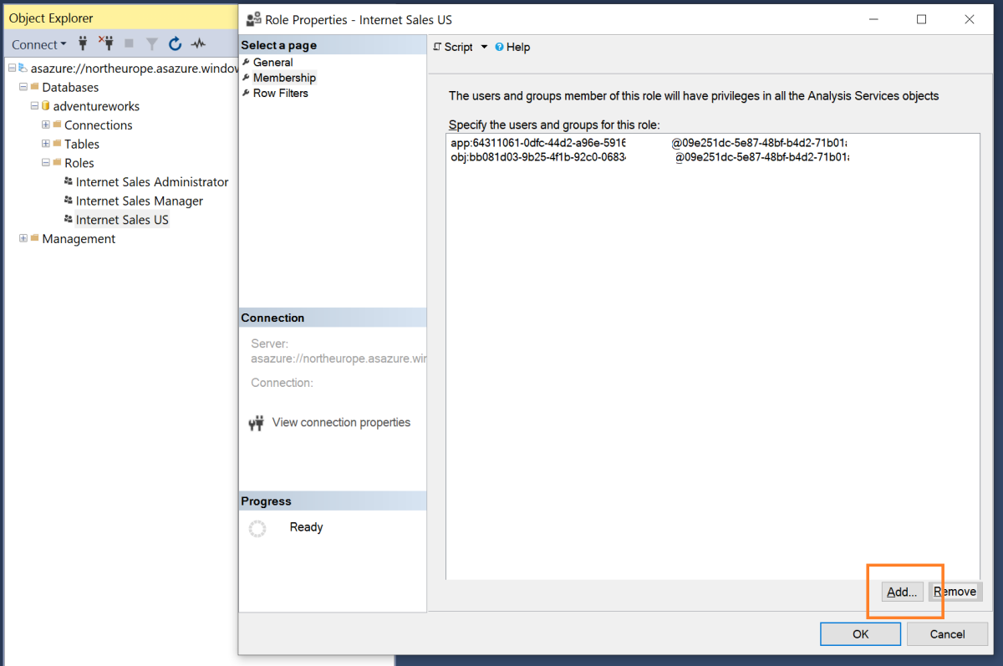Viewport: 1003px width, 666px height.
Task: Open the Connect dropdown menu
Action: 38,44
